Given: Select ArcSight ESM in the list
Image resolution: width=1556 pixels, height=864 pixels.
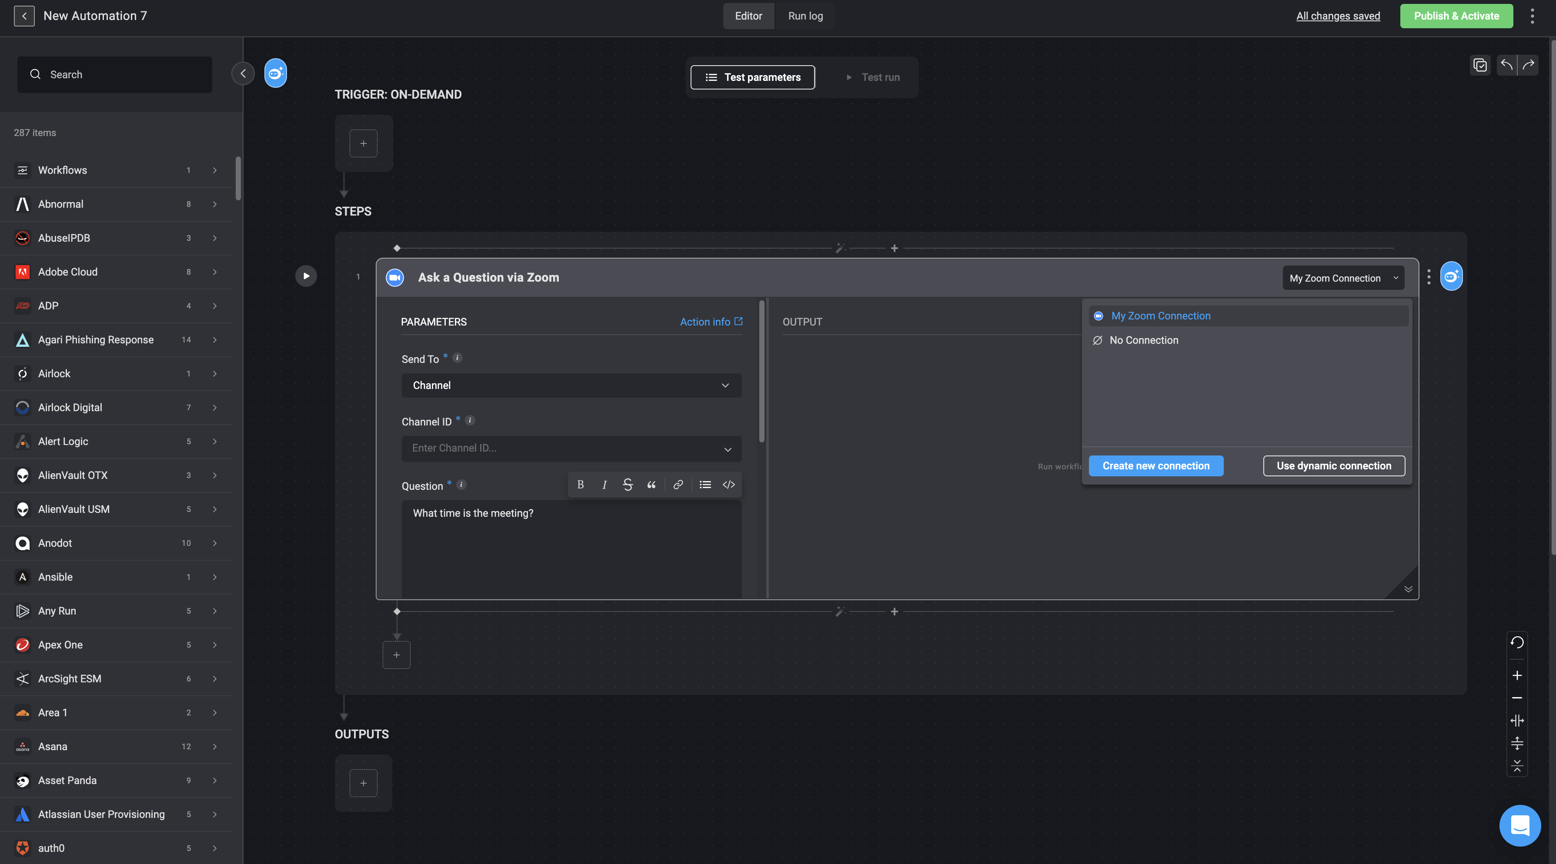Looking at the screenshot, I should point(117,679).
